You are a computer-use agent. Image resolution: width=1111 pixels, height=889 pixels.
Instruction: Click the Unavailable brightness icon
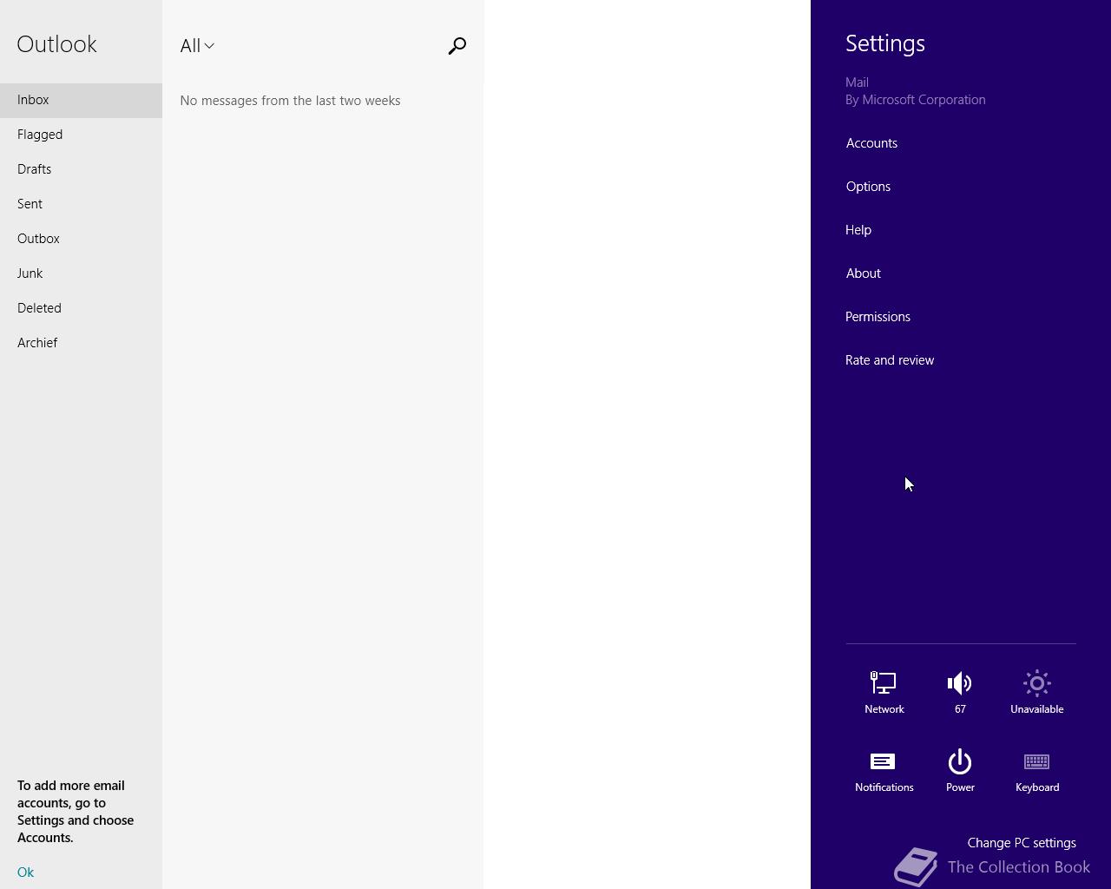(1036, 692)
